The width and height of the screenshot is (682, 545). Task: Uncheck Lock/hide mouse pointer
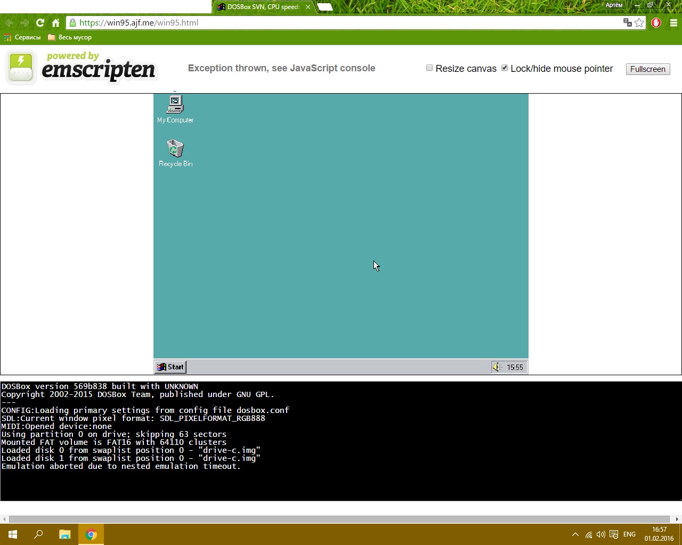tap(505, 68)
